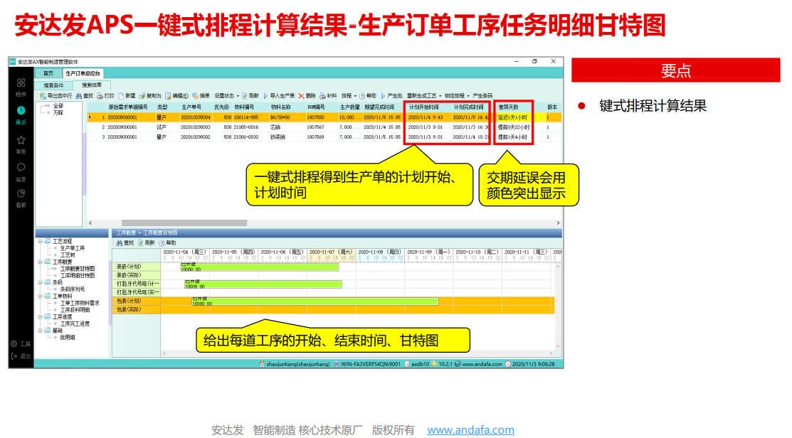Switch to the 搜索条件 tab
This screenshot has width=792, height=438.
coord(53,85)
